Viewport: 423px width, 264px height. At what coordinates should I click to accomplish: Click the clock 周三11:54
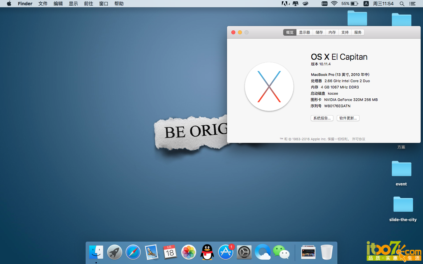(383, 4)
